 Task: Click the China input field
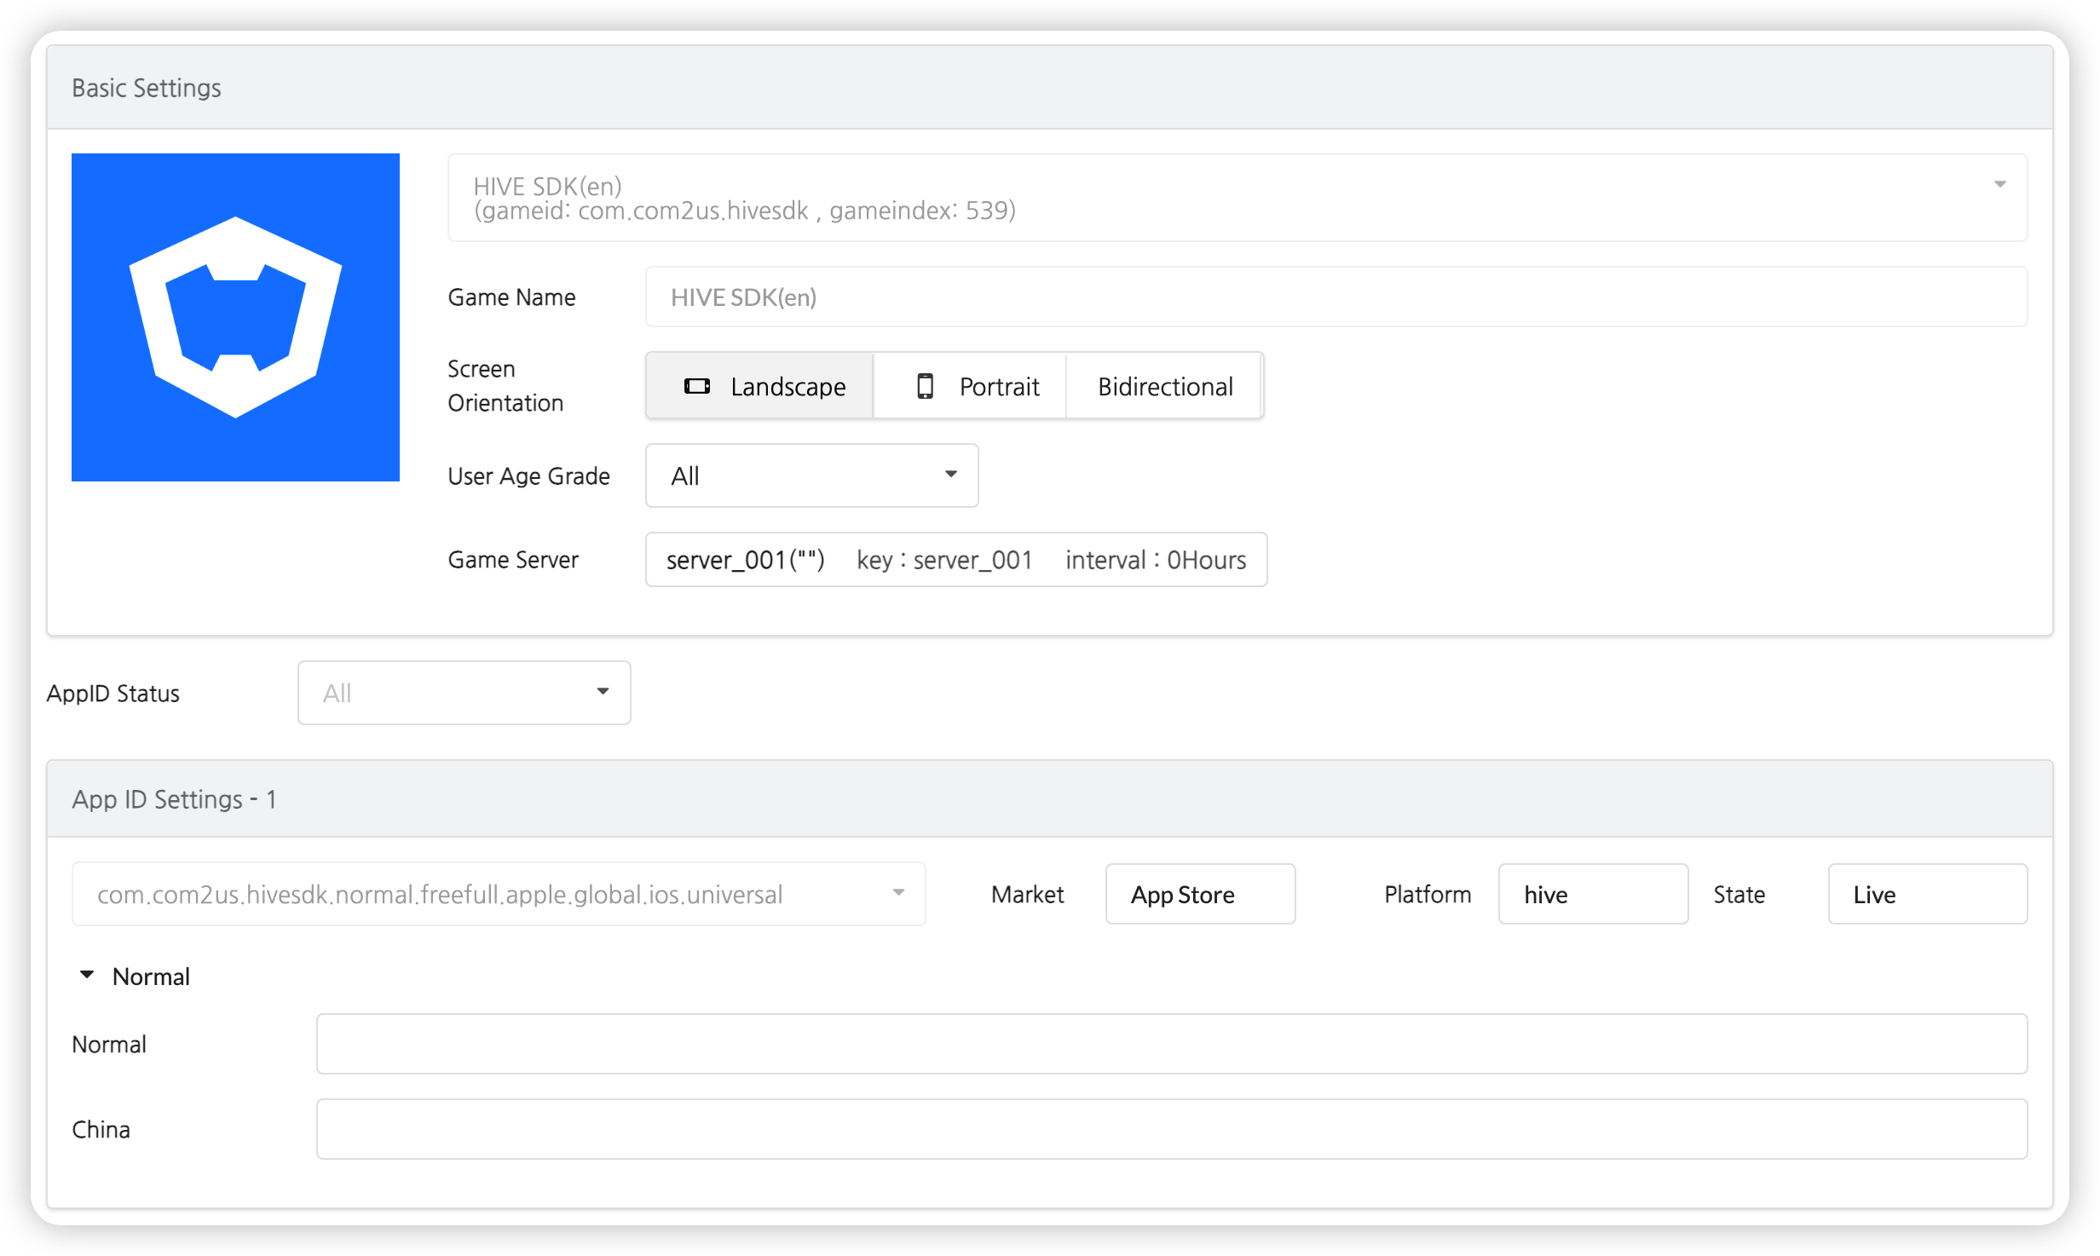tap(1171, 1129)
